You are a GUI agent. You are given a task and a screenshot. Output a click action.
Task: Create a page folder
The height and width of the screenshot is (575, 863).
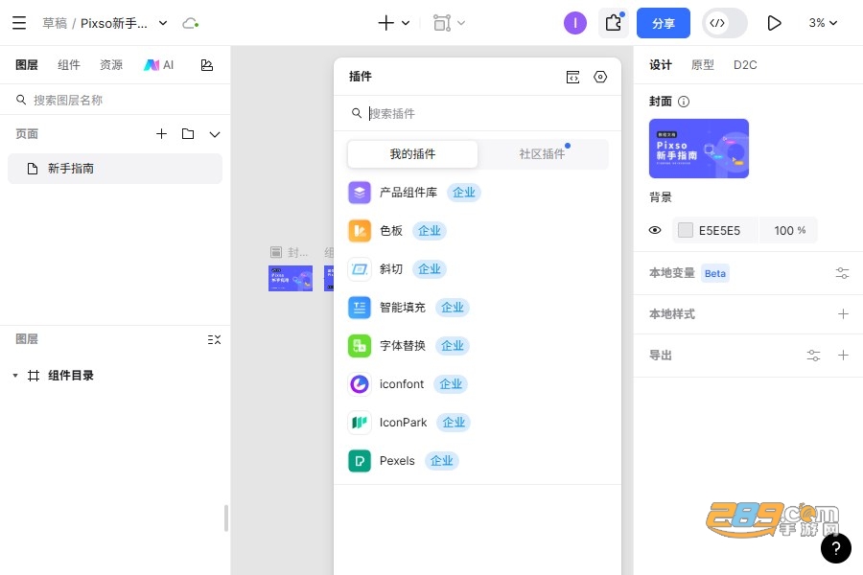pyautogui.click(x=188, y=134)
